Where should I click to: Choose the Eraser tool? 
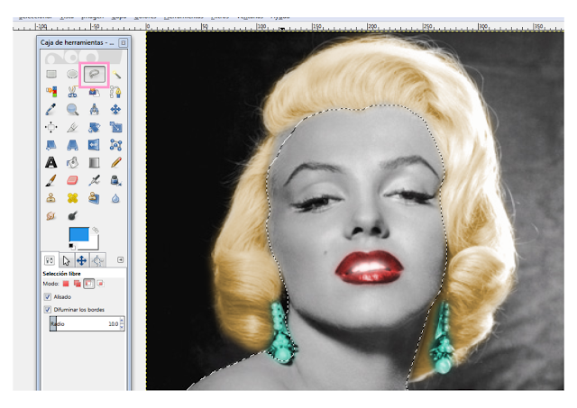pos(72,180)
